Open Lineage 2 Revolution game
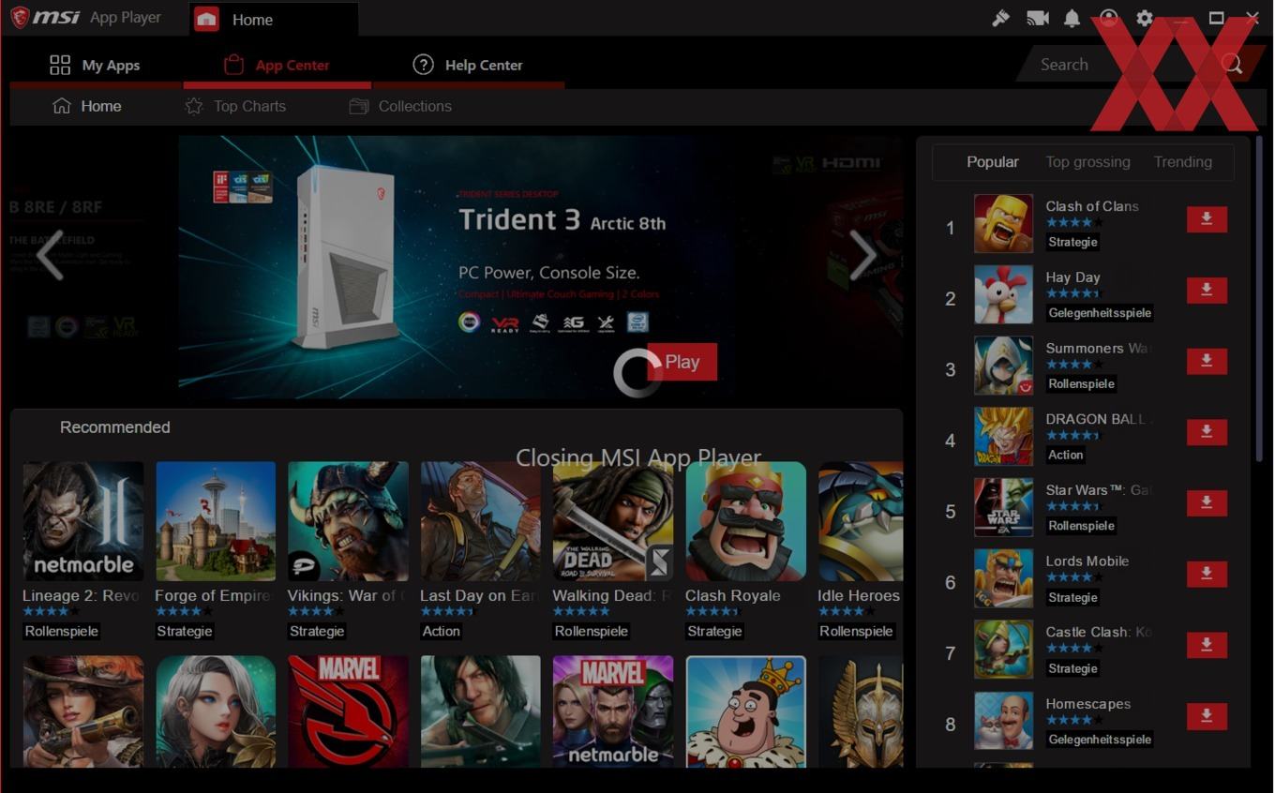1275x793 pixels. (x=83, y=521)
